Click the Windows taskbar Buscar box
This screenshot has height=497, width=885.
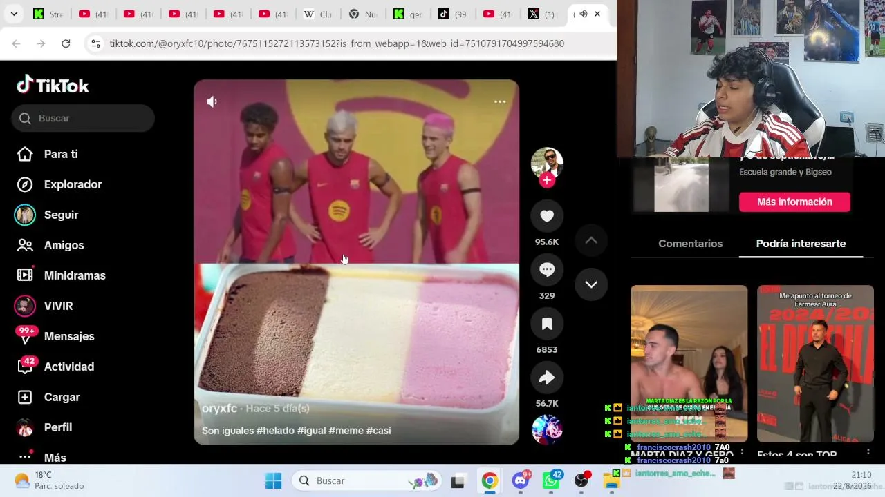366,480
